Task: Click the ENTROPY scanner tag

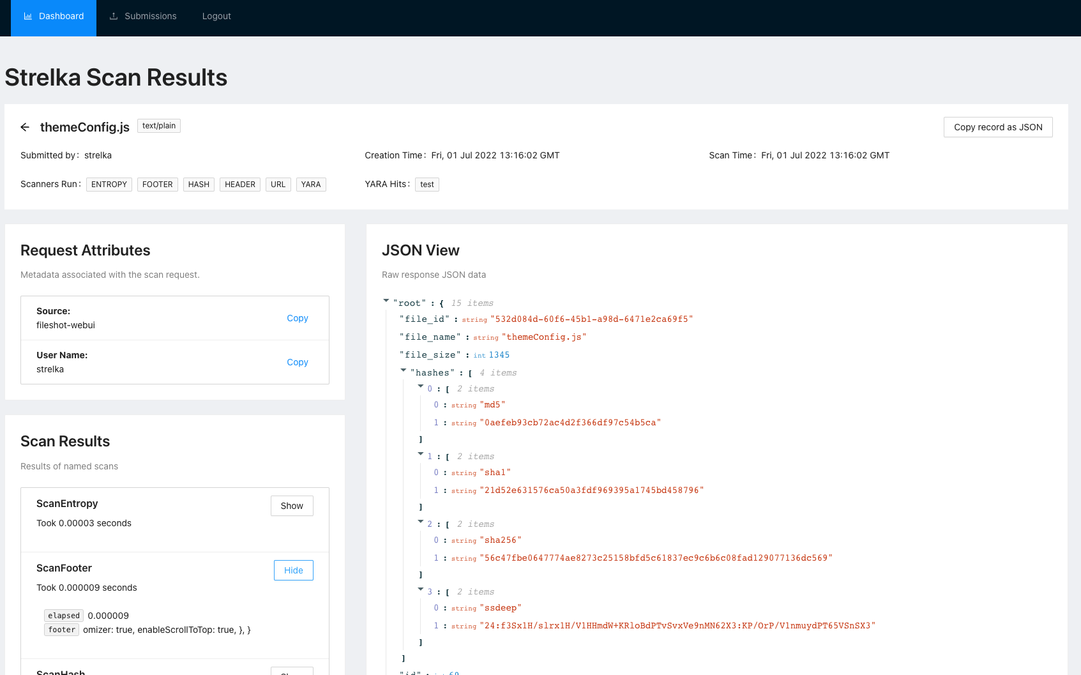Action: point(109,185)
